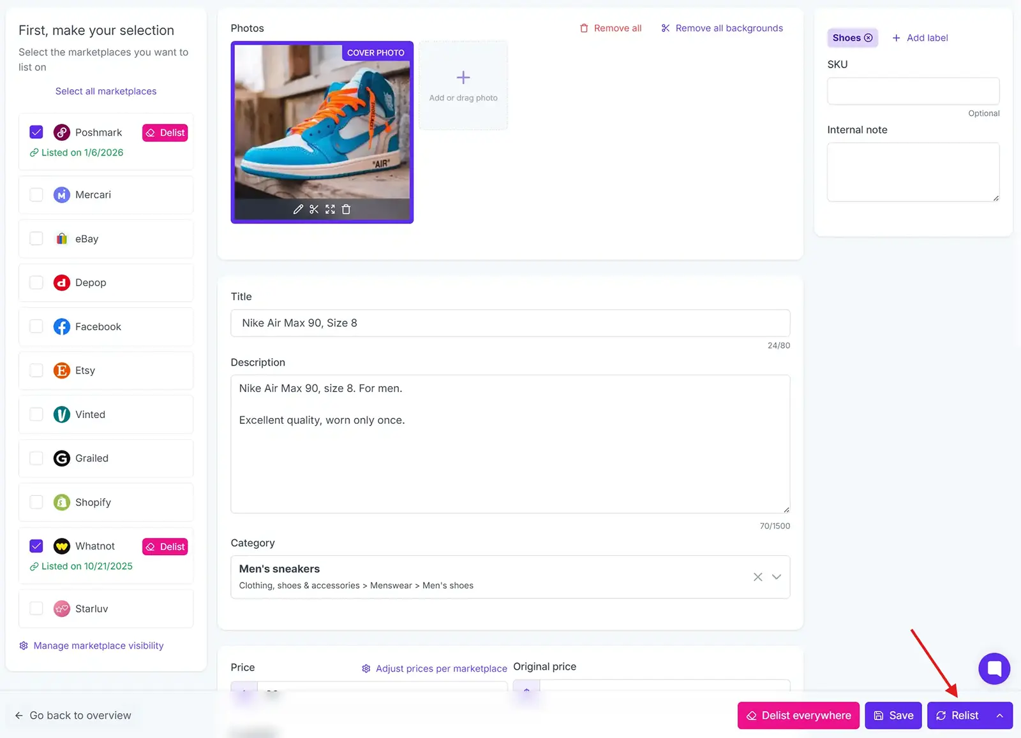Click inside the SKU input field
This screenshot has width=1021, height=738.
(913, 90)
